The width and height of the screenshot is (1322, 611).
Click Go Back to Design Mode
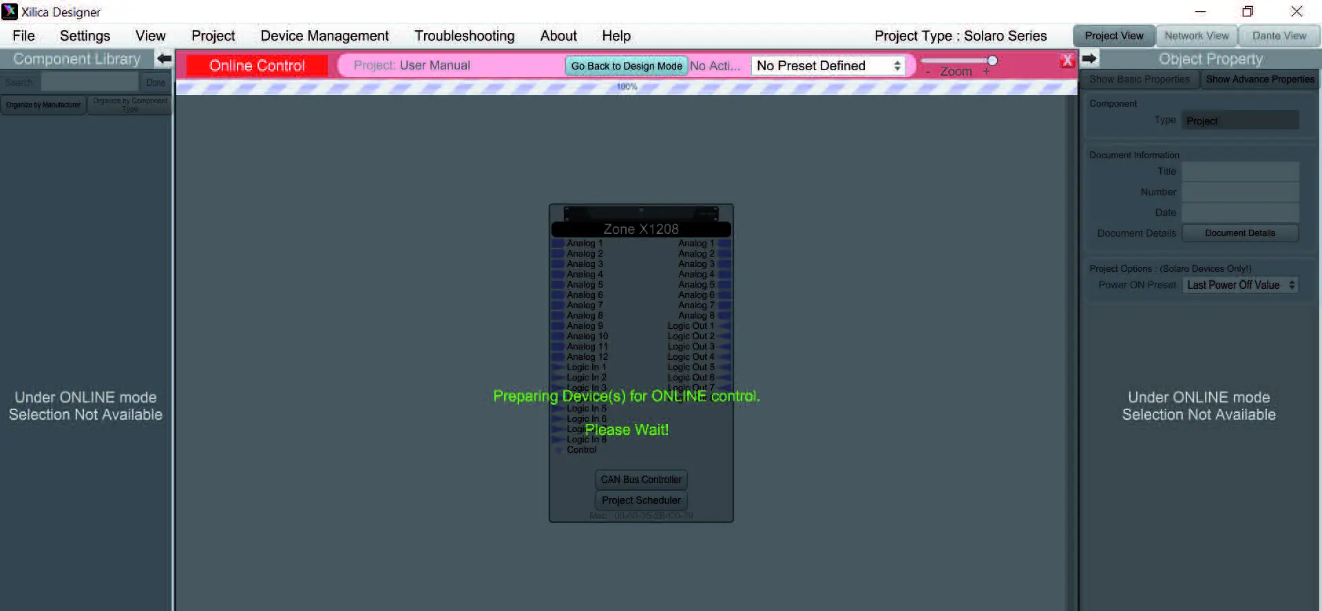point(627,66)
